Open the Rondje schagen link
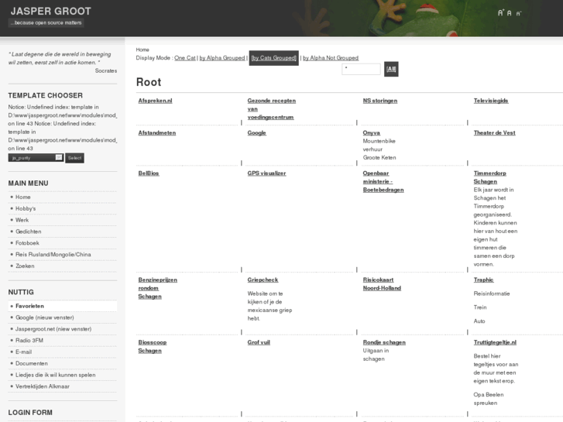This screenshot has width=563, height=422. point(384,342)
